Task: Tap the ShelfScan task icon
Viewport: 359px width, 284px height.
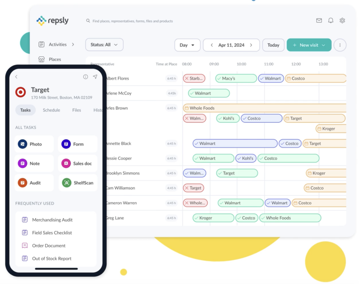Action: point(67,183)
